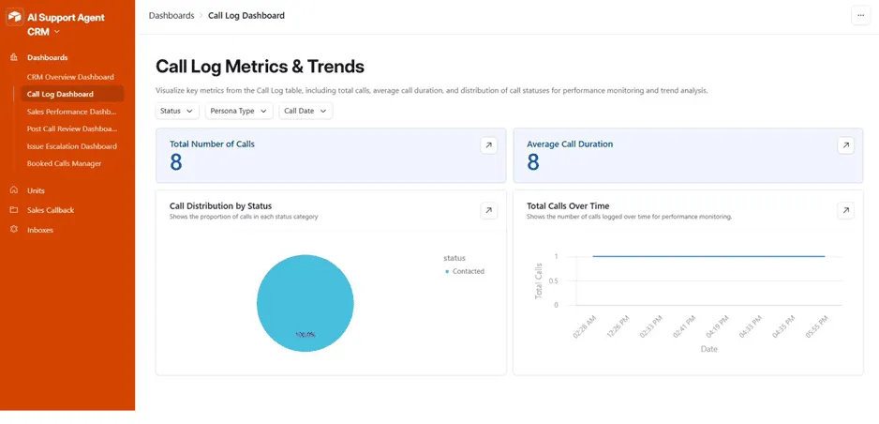
Task: Open CRM Overview Dashboard
Action: coord(70,77)
